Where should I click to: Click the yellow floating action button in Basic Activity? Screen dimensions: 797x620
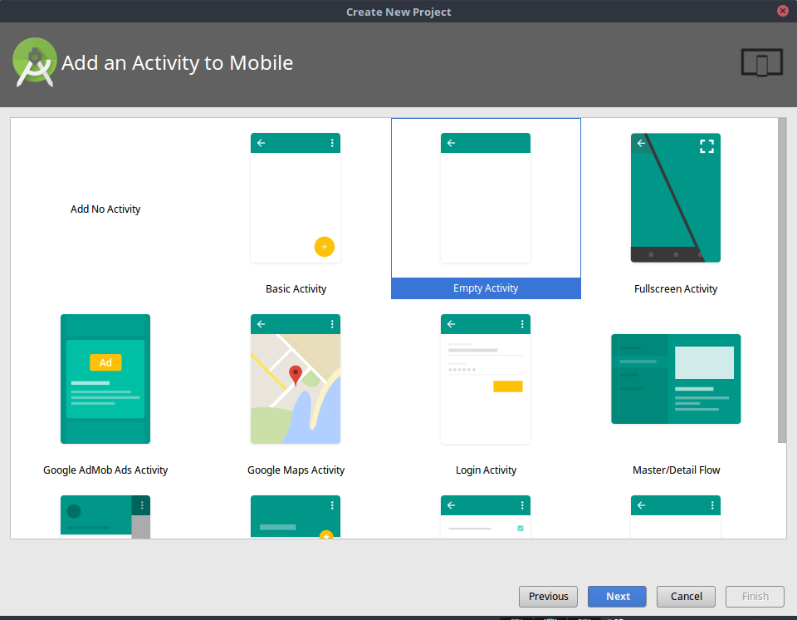coord(325,247)
